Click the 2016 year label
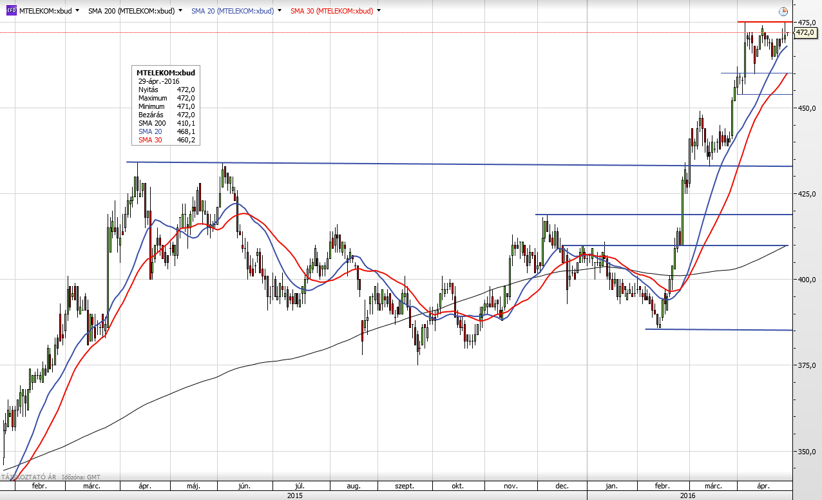The height and width of the screenshot is (500, 822). [x=687, y=495]
